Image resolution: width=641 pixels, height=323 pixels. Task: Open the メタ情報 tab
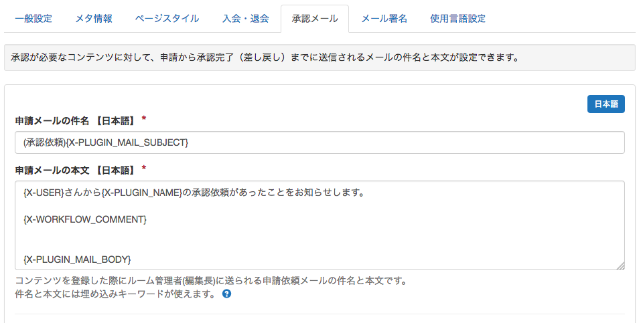[x=94, y=18]
